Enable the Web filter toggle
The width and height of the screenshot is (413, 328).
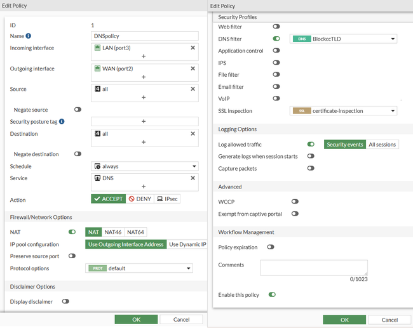(276, 27)
